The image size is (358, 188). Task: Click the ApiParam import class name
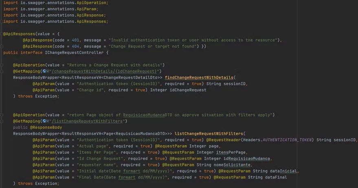pyautogui.click(x=86, y=9)
